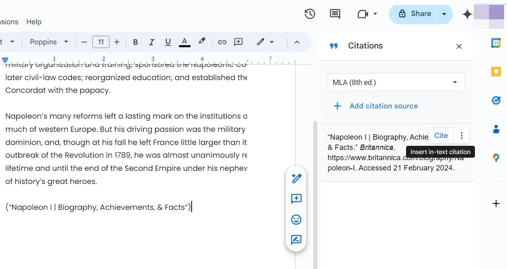Click the text "Concordat with the papacy."
The image size is (507, 269).
(58, 90)
